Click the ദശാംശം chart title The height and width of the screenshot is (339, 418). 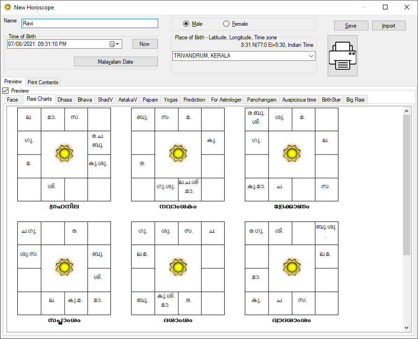[x=178, y=320]
